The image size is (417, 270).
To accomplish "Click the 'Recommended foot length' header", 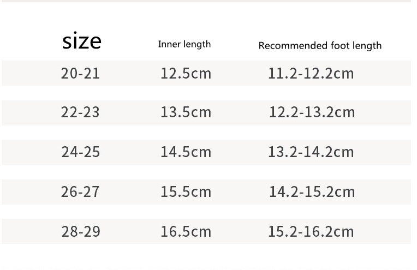I will point(320,45).
